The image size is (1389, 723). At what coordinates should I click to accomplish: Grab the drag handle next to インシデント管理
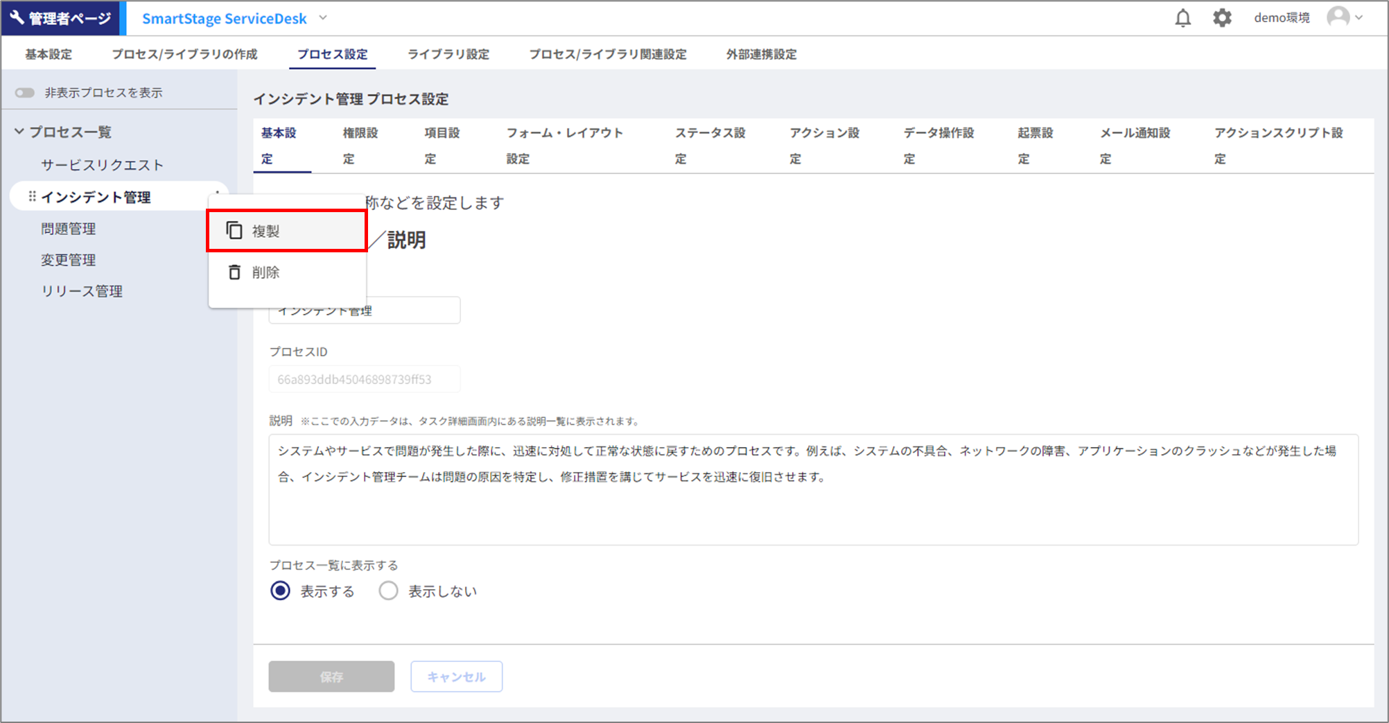(32, 197)
